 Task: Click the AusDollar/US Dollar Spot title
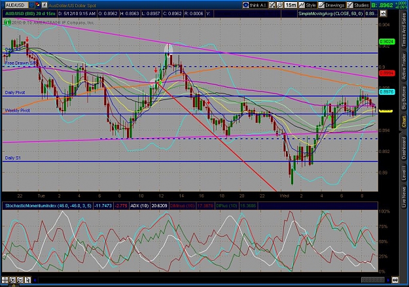[x=72, y=5]
